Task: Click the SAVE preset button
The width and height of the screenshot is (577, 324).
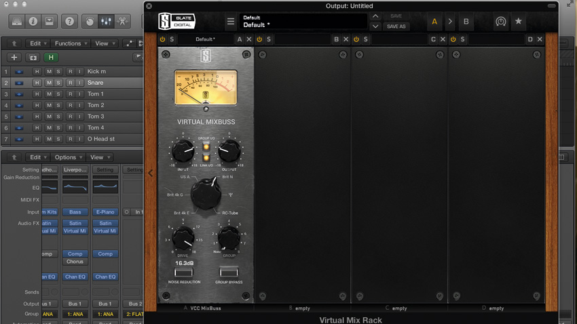Action: click(x=396, y=16)
